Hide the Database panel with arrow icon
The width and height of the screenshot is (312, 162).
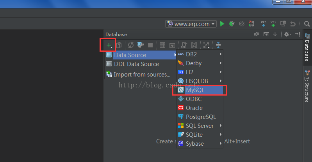tap(298, 34)
